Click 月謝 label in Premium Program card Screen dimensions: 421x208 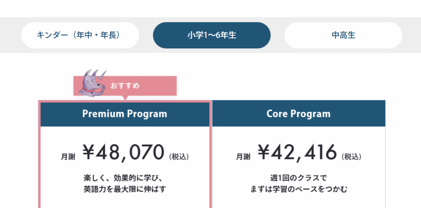[x=68, y=156]
